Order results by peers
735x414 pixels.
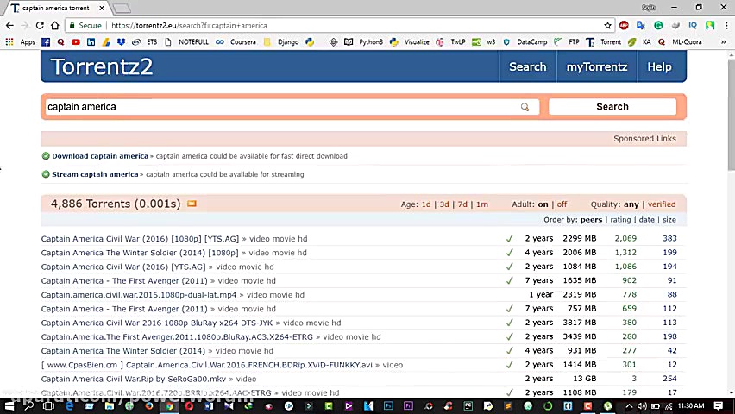click(x=591, y=220)
